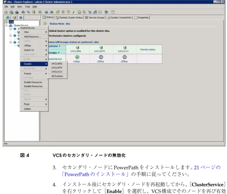This screenshot has width=227, height=194.
Task: Select LHCLU113 in Disable submenu
Action: (x=57, y=72)
